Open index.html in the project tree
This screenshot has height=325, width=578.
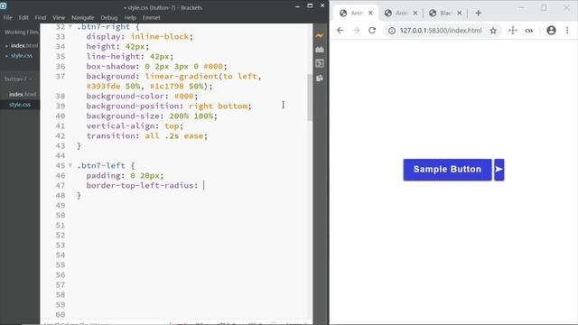(x=23, y=94)
